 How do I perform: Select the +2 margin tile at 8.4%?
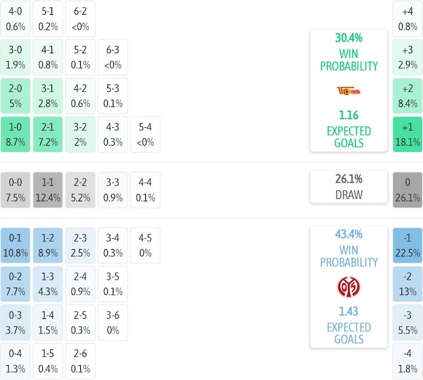pos(408,96)
